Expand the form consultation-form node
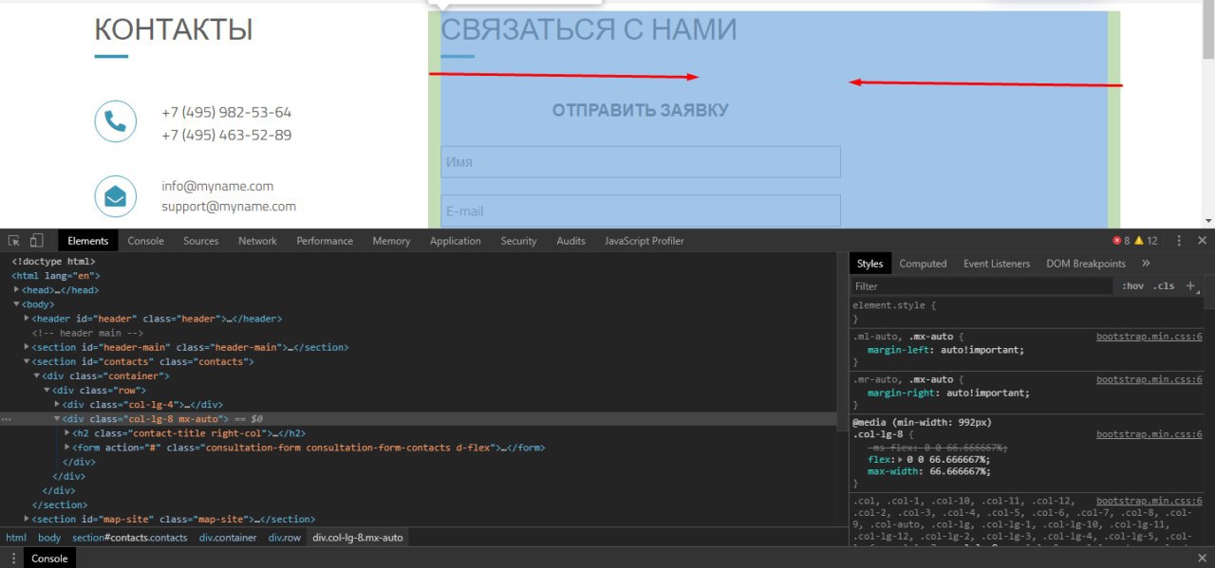Screen dimensions: 1215x568 pos(68,448)
